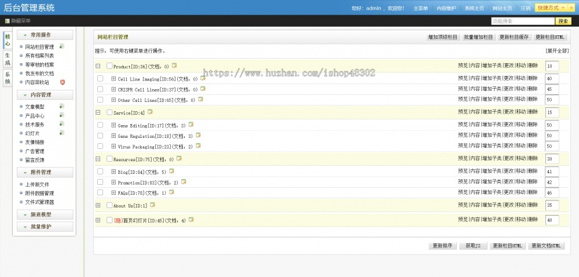Screen dimensions: 579x277
Task: Switch to the 核心 vertical tab
Action: (x=8, y=40)
